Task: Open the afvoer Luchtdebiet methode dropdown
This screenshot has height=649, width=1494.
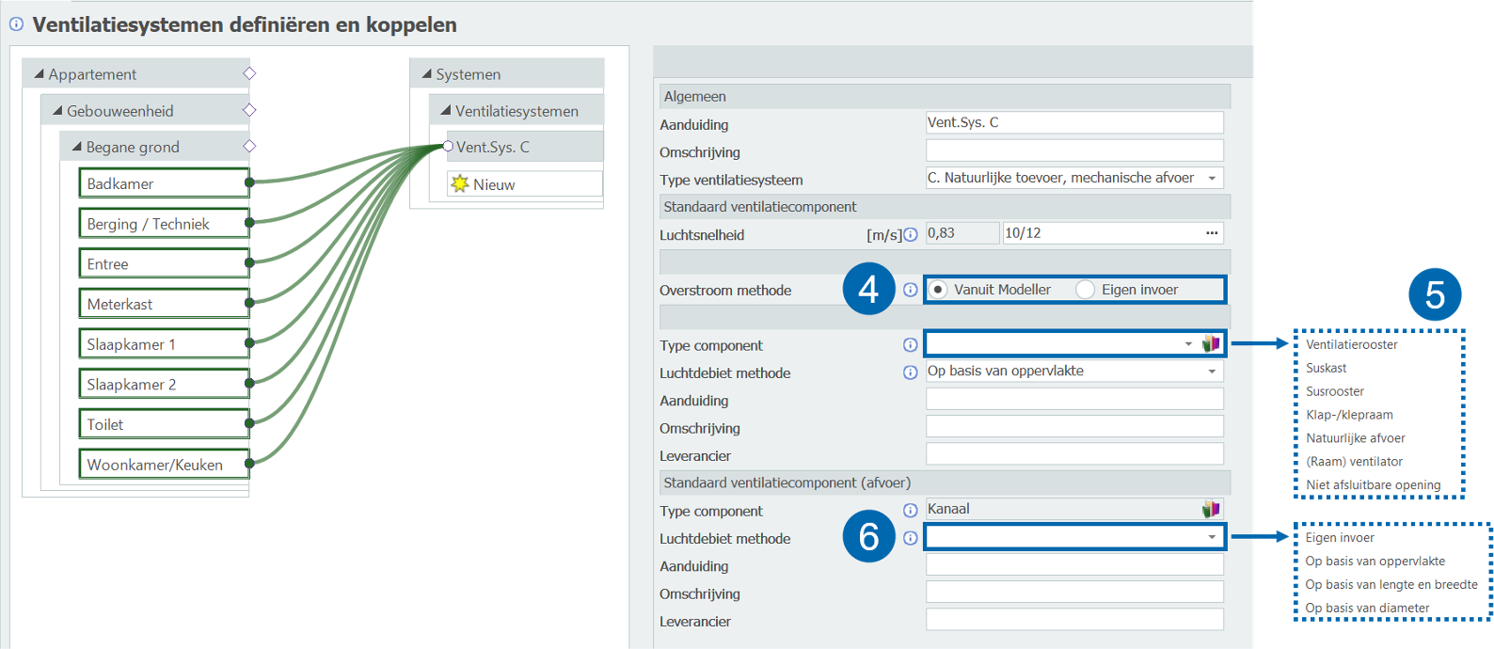Action: click(1212, 537)
